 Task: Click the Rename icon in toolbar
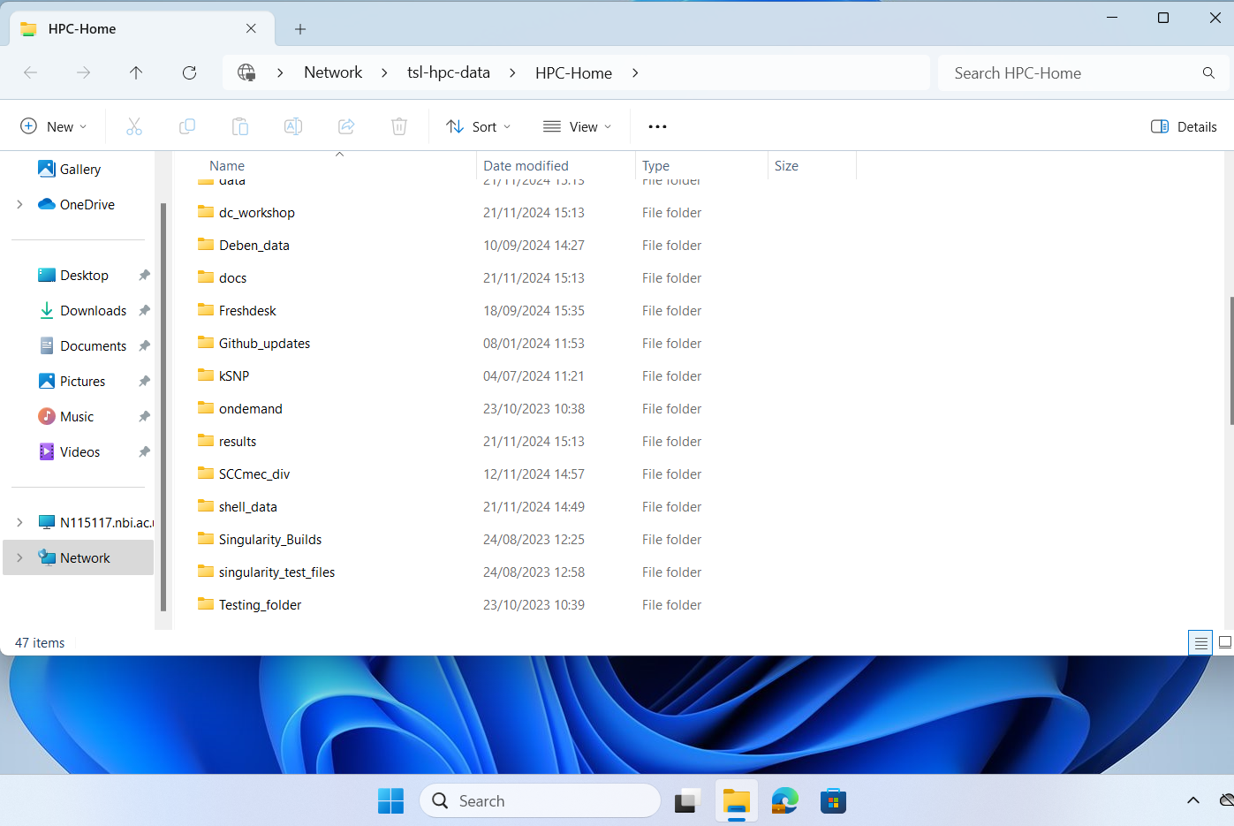(x=293, y=126)
